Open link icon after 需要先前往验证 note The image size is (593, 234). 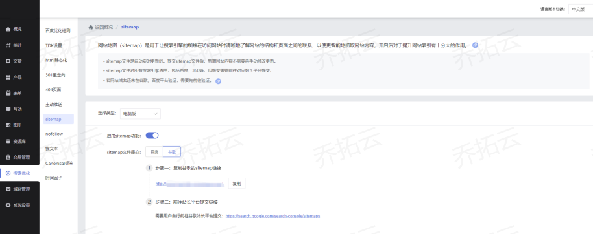(x=218, y=81)
